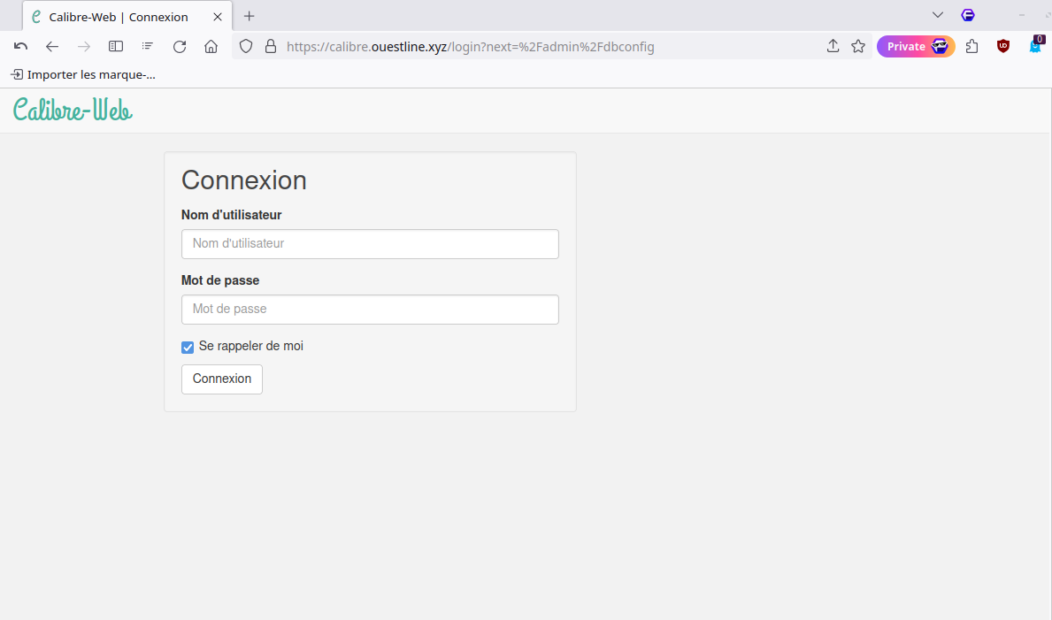
Task: Uncheck the Se rappeler de moi checkbox
Action: [188, 348]
